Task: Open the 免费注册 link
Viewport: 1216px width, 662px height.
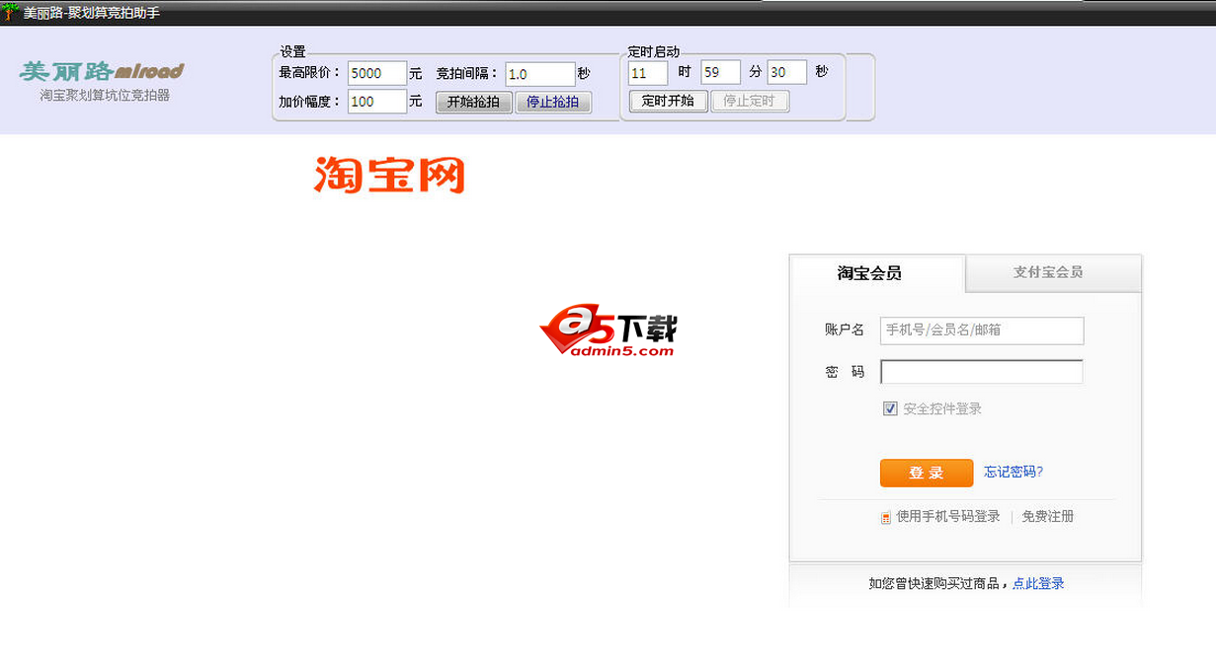Action: coord(1048,516)
